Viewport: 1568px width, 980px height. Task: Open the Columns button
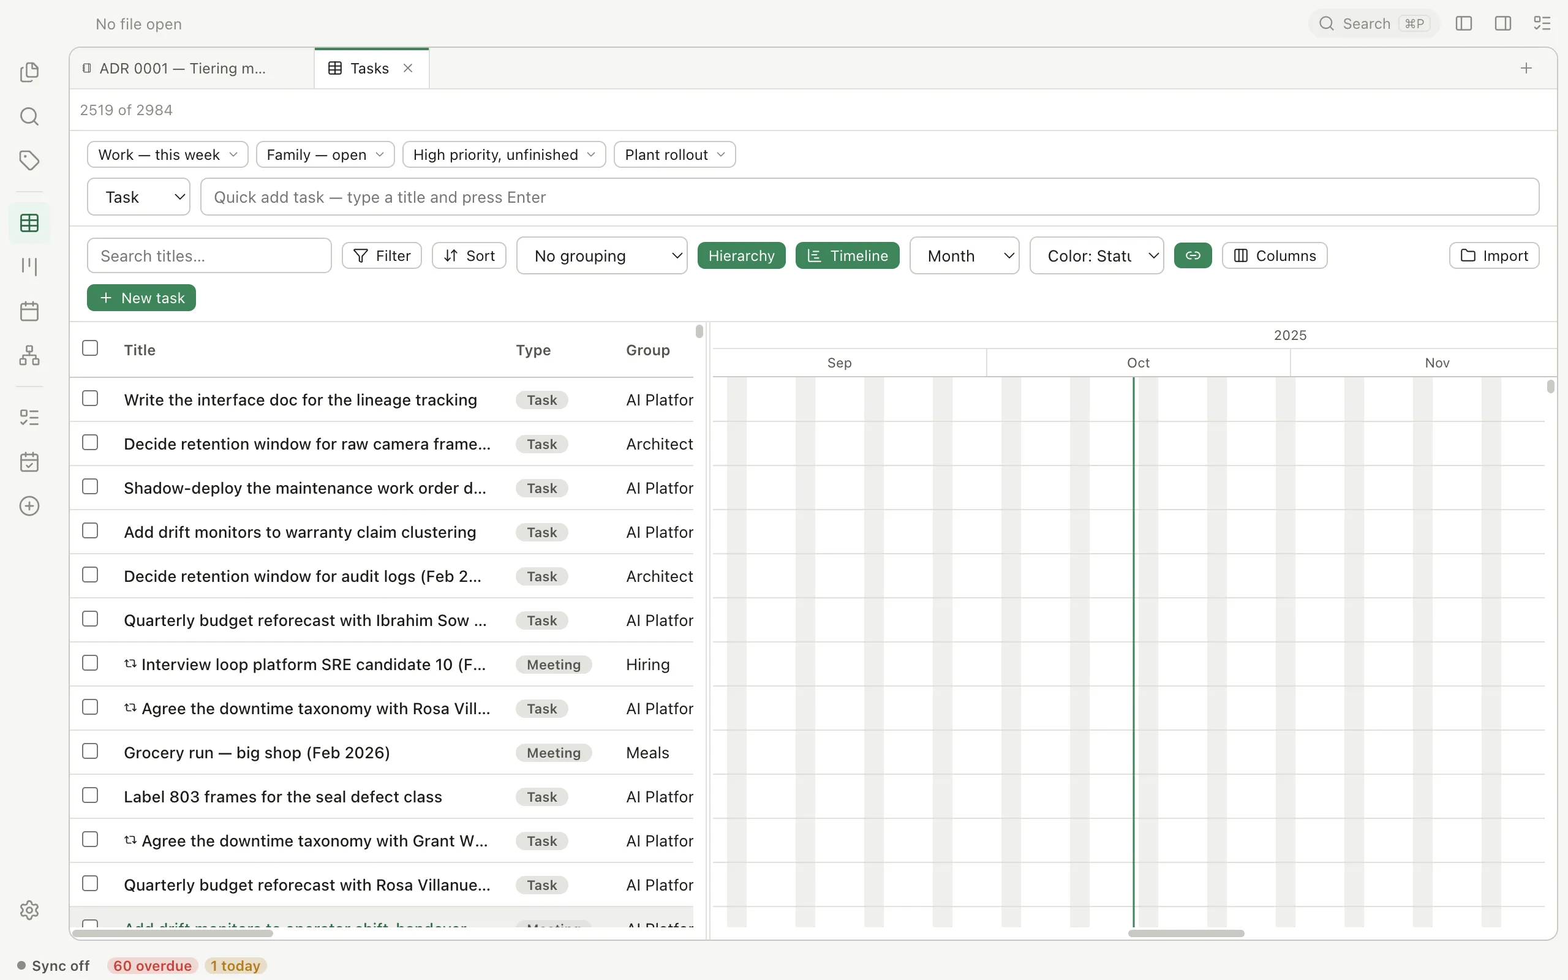pos(1275,255)
